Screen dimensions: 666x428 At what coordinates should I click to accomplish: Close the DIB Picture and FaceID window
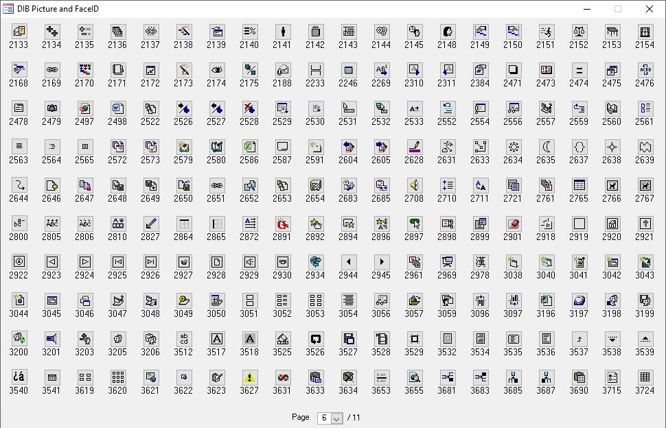click(650, 9)
